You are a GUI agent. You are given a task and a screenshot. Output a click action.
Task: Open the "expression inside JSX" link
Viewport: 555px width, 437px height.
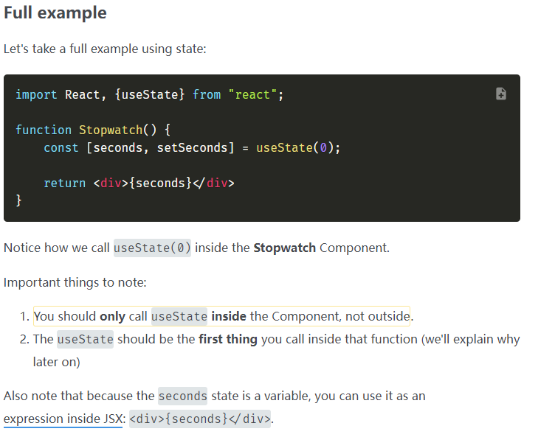pos(63,419)
